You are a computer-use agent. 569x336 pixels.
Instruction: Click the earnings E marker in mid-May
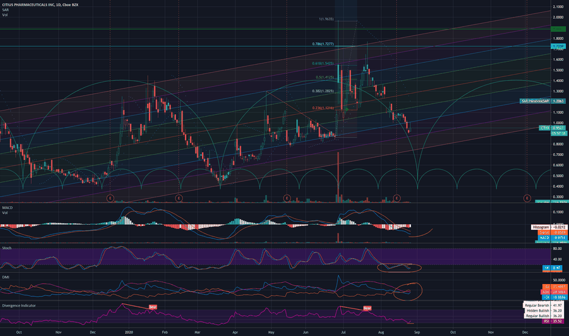[287, 198]
